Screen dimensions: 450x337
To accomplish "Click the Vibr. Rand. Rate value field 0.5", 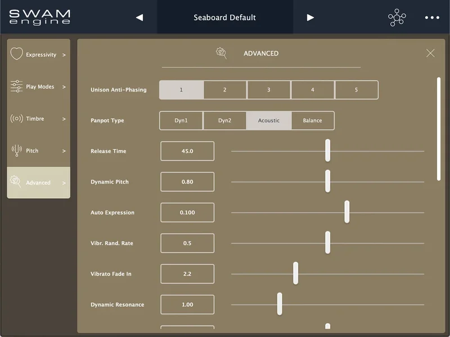I will (x=187, y=243).
